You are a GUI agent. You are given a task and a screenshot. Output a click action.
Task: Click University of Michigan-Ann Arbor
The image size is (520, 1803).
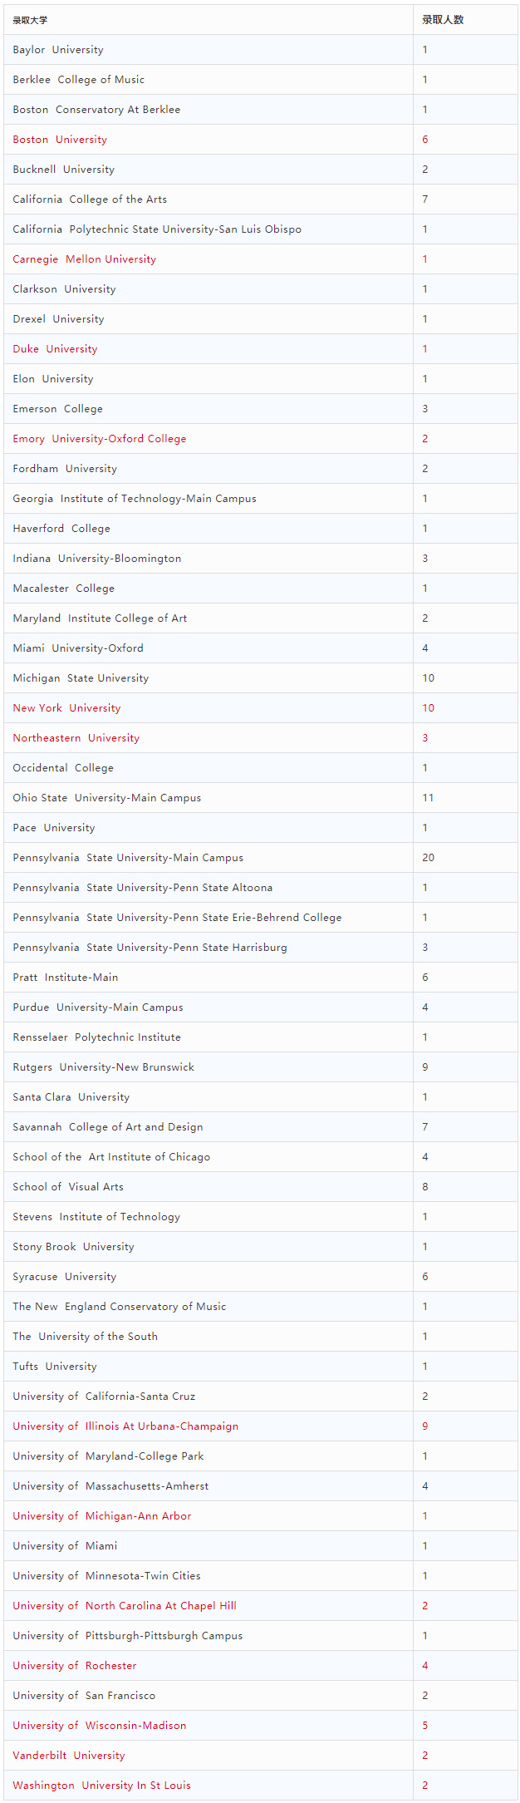(x=101, y=1516)
